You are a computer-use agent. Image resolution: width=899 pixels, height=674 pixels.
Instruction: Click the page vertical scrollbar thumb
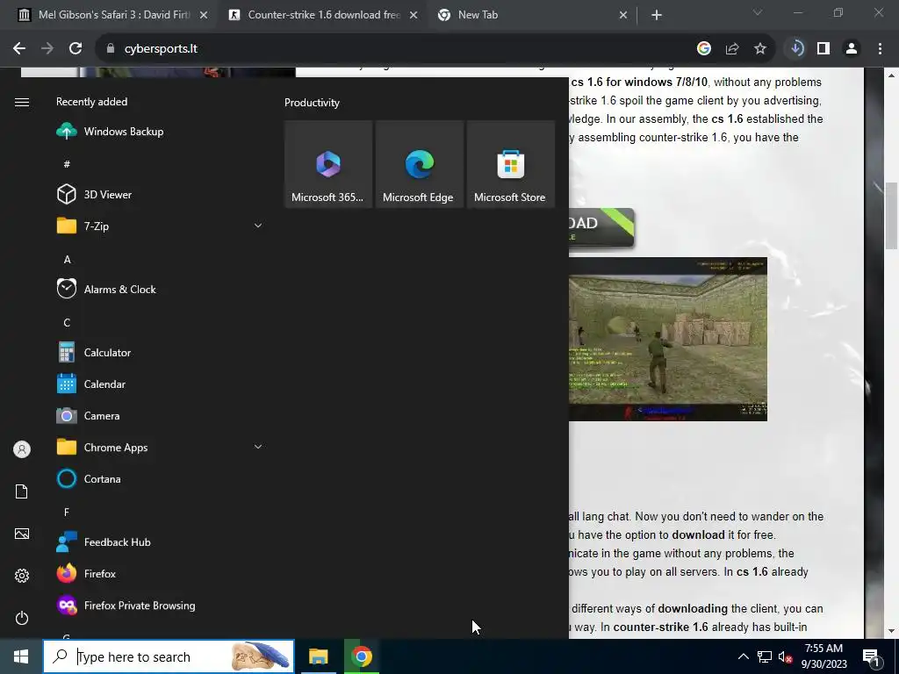[x=891, y=216]
